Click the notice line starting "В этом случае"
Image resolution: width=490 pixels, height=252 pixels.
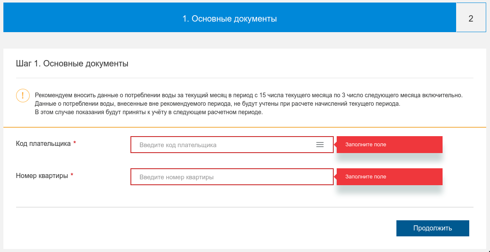point(149,112)
